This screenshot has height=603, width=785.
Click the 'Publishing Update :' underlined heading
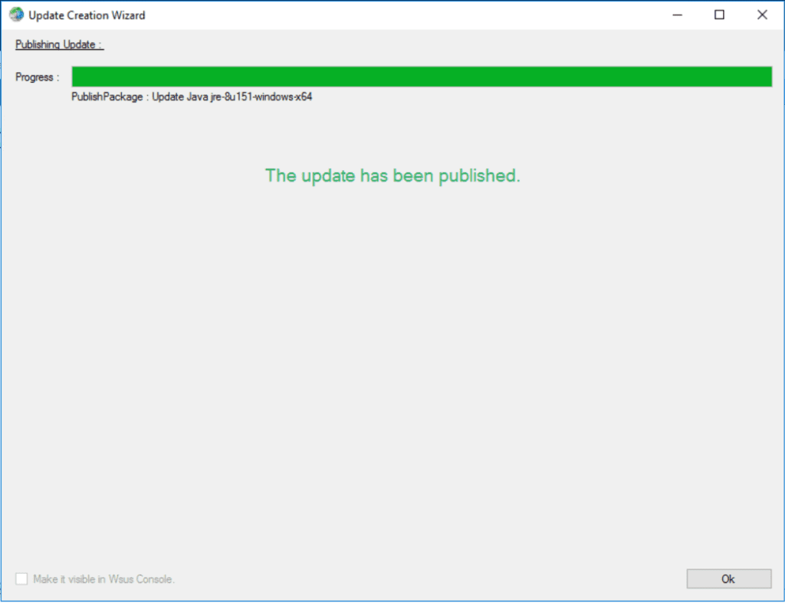point(58,44)
